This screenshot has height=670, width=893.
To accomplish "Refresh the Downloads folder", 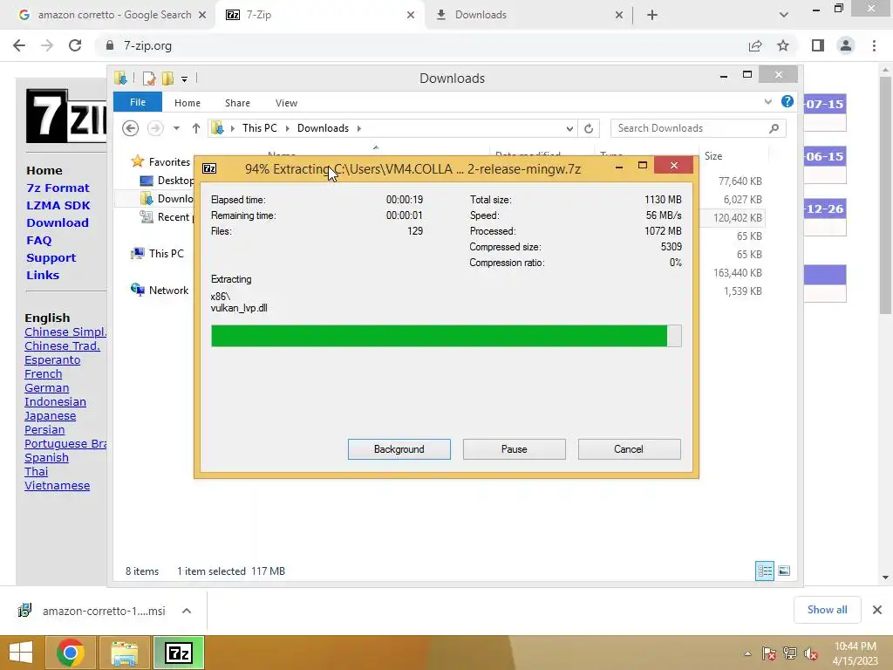I will (589, 129).
